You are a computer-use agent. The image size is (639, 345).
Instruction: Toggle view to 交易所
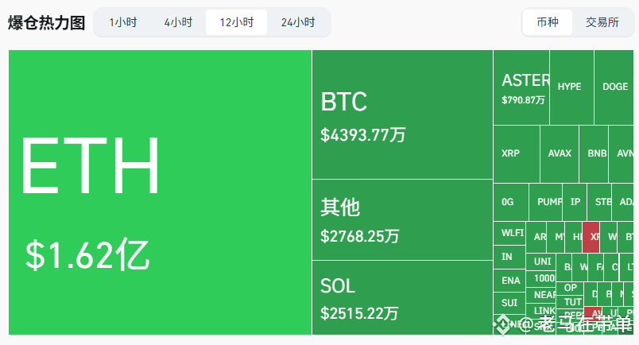pos(602,22)
